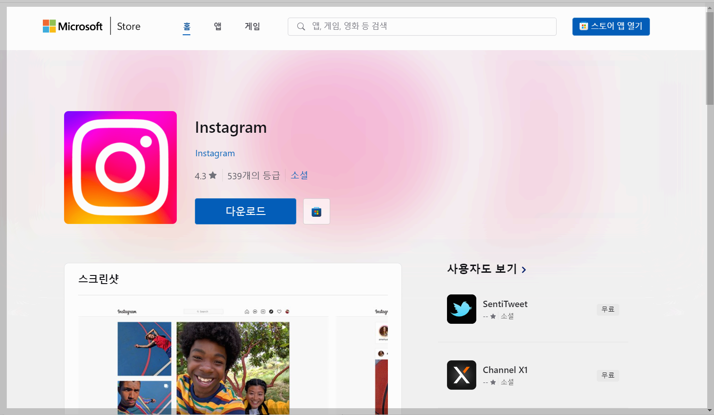Click the Microsoft Store icon button beside 다운로드
Image resolution: width=714 pixels, height=415 pixels.
click(317, 211)
